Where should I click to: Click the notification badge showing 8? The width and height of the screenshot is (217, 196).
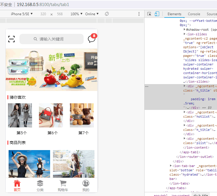tap(94, 36)
